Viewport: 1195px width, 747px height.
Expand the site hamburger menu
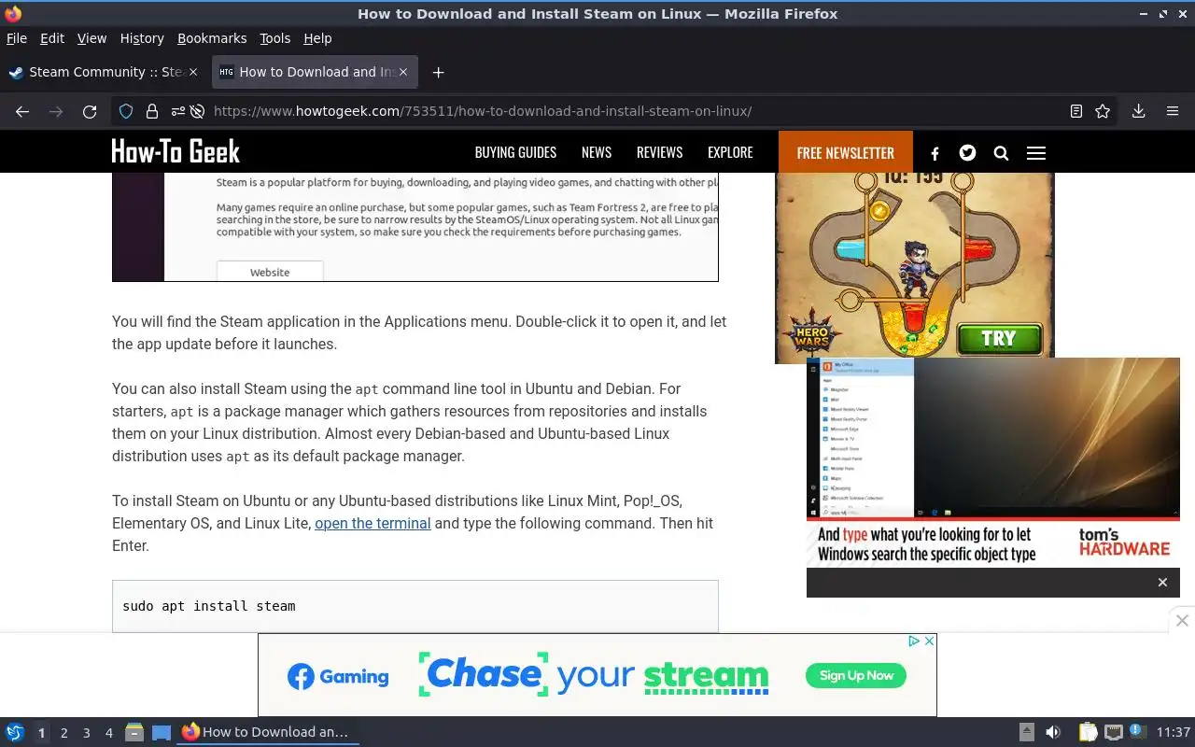coord(1036,153)
